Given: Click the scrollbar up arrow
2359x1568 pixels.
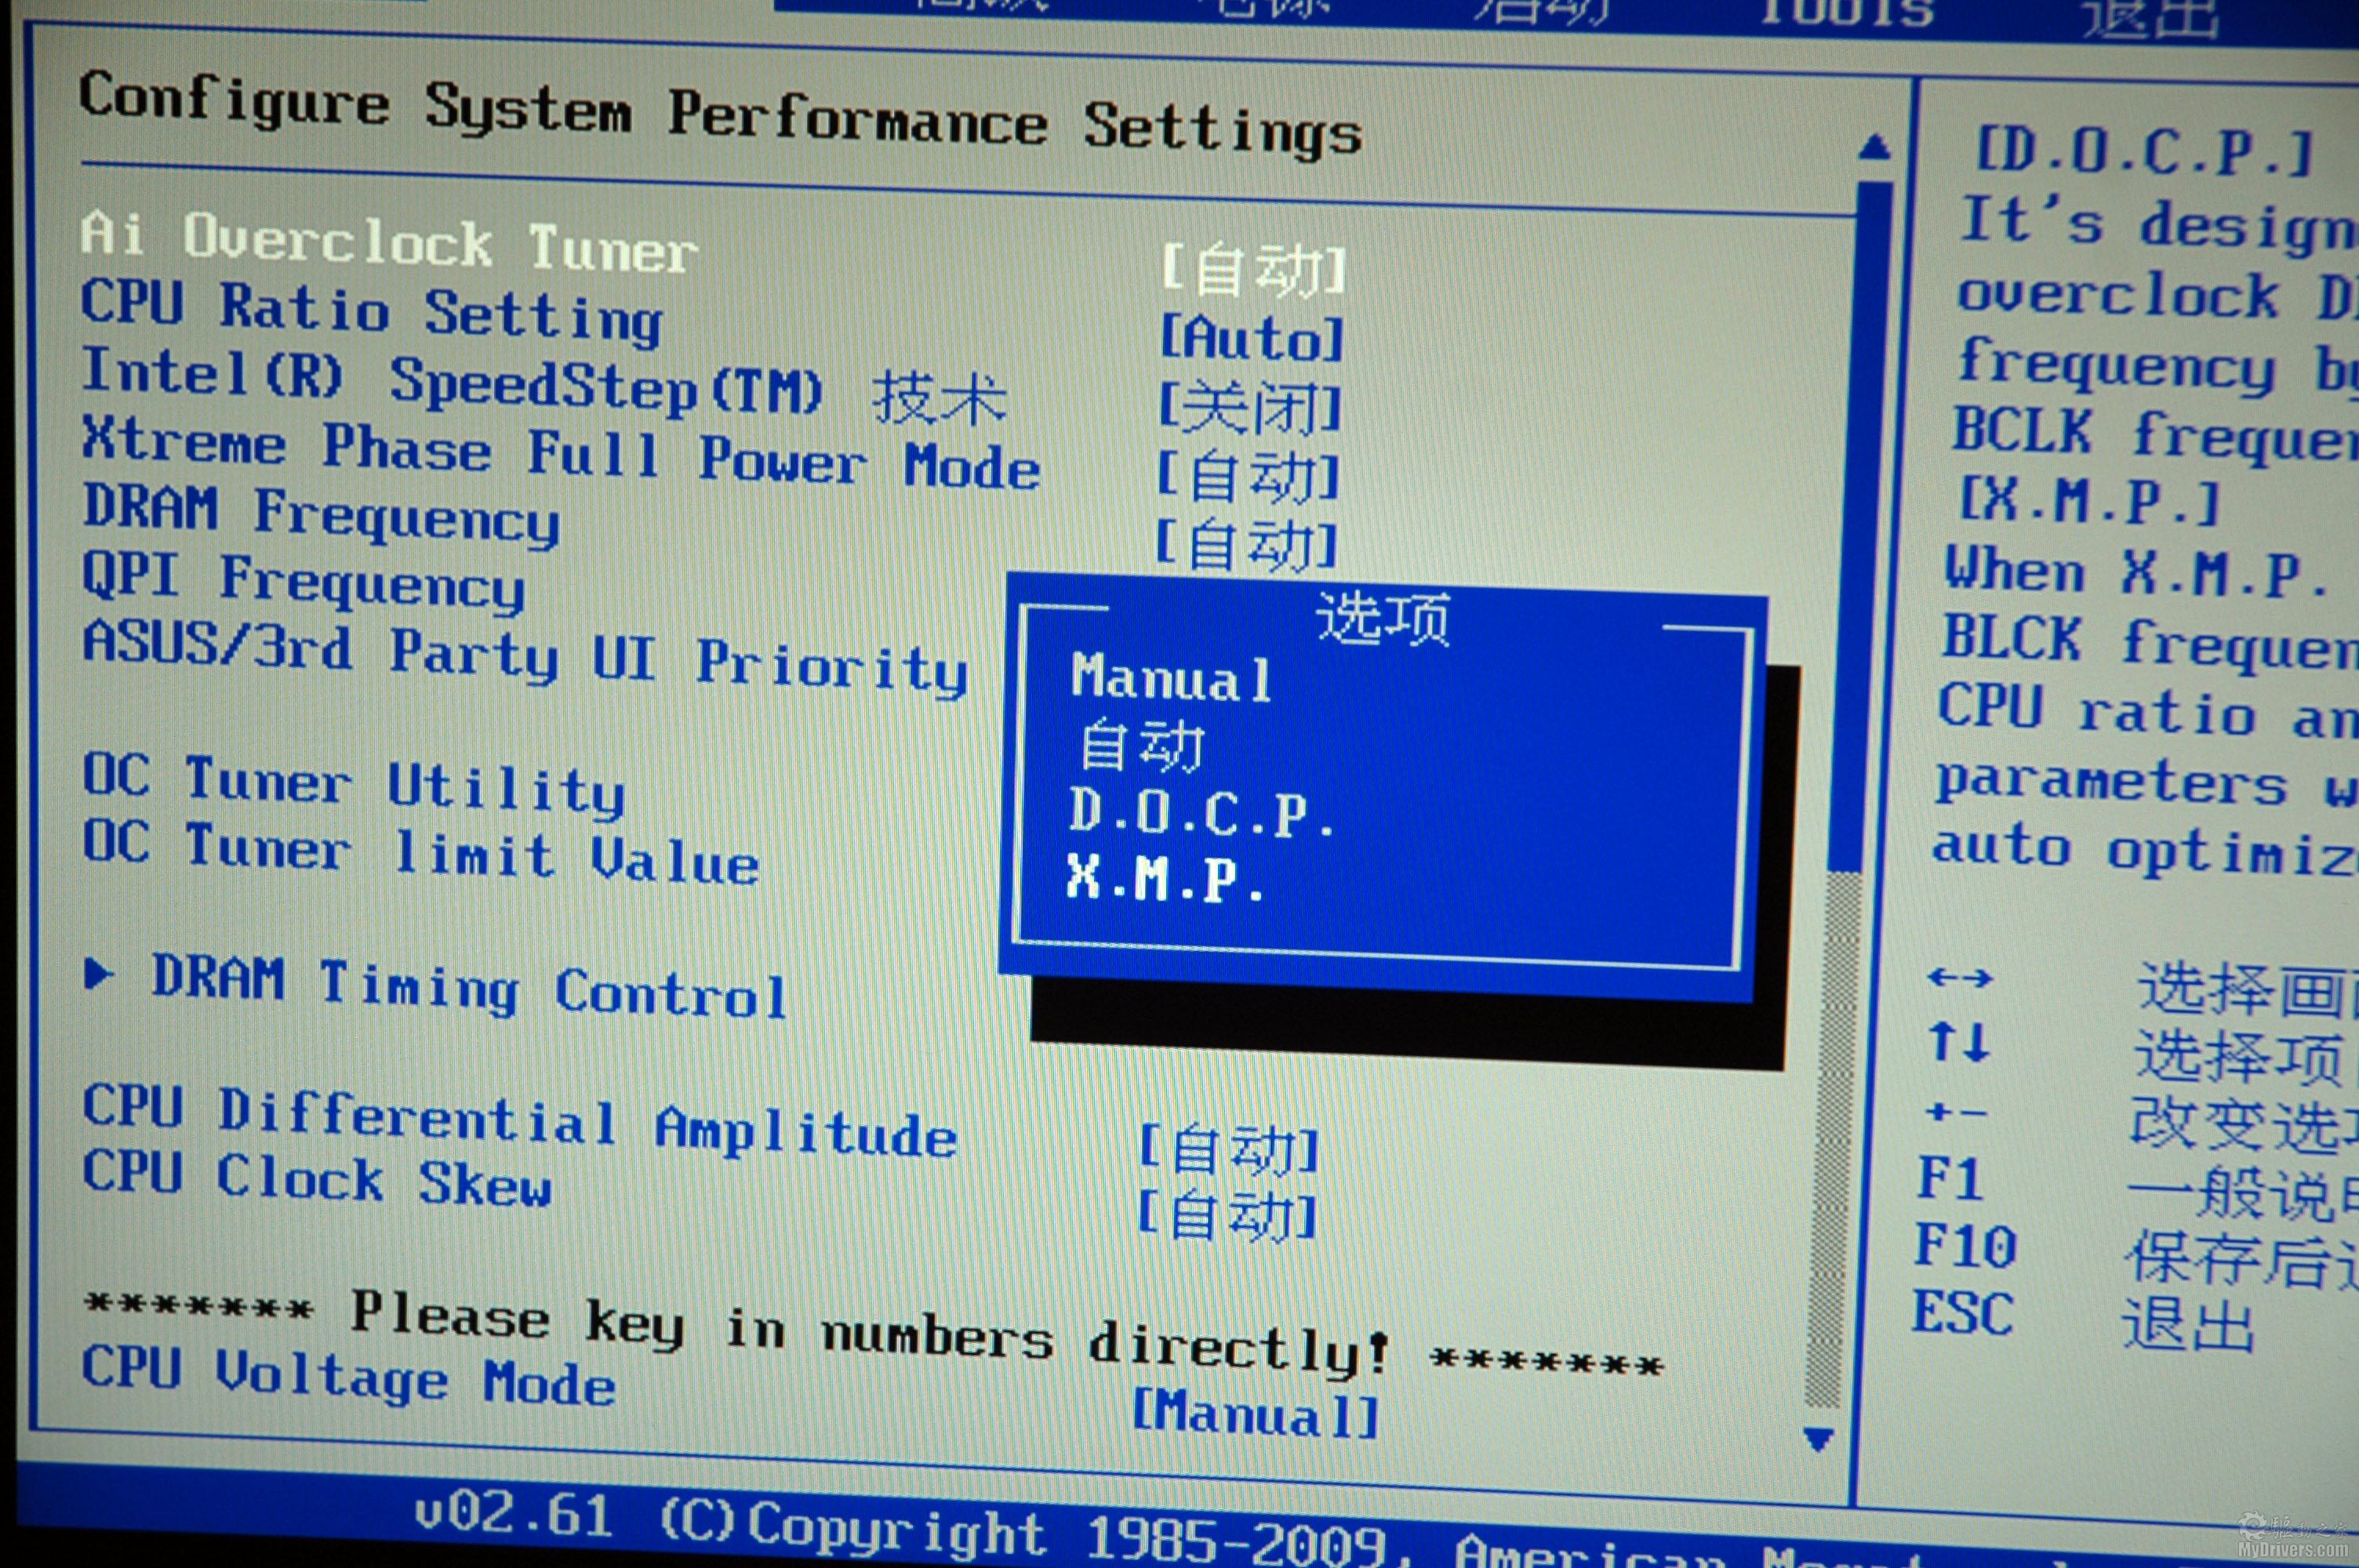Looking at the screenshot, I should pyautogui.click(x=1874, y=148).
